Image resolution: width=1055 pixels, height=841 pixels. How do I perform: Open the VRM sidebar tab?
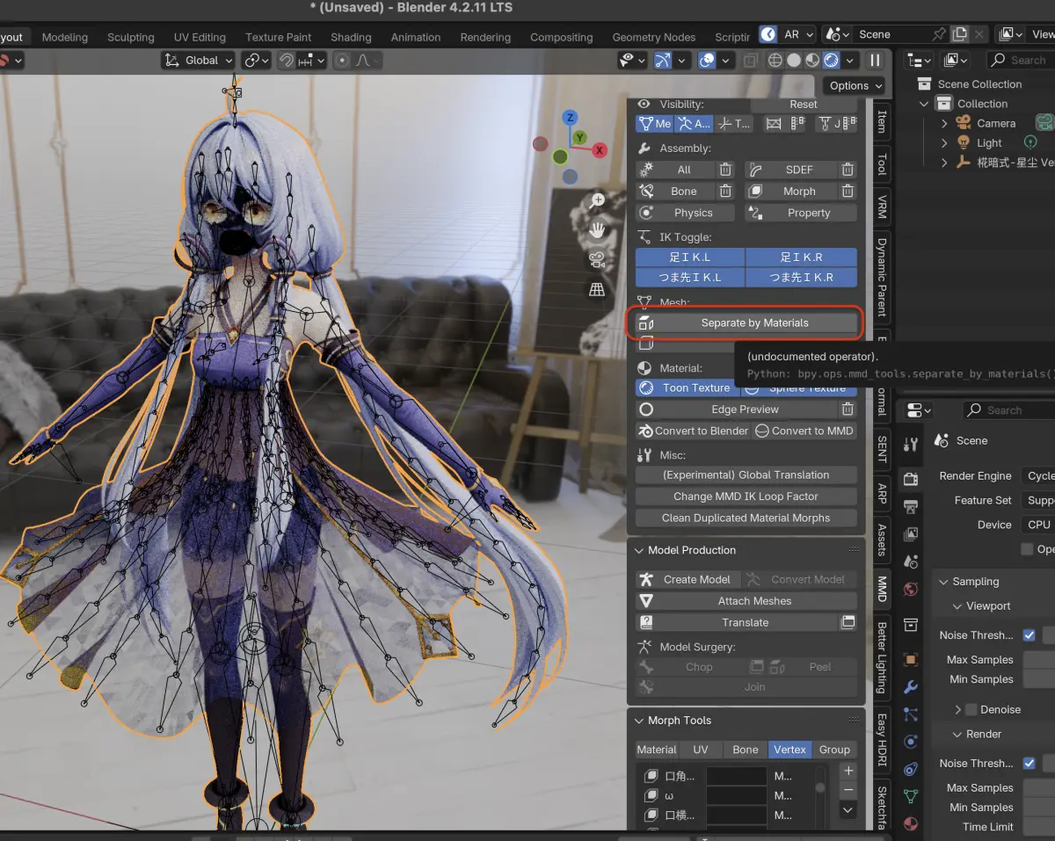pyautogui.click(x=882, y=206)
